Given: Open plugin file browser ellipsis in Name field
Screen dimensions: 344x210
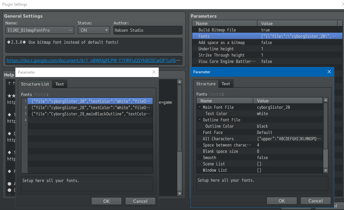Looking at the screenshot, I should pos(70,30).
